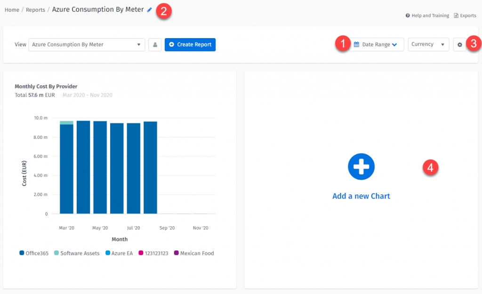This screenshot has height=294, width=482.
Task: Click the Create Report button
Action: click(x=190, y=45)
